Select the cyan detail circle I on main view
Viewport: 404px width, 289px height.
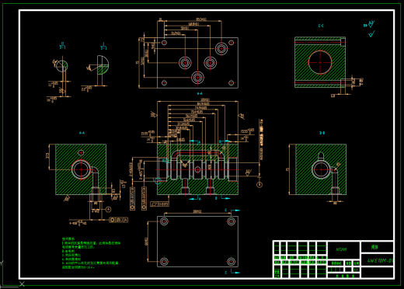coord(158,180)
